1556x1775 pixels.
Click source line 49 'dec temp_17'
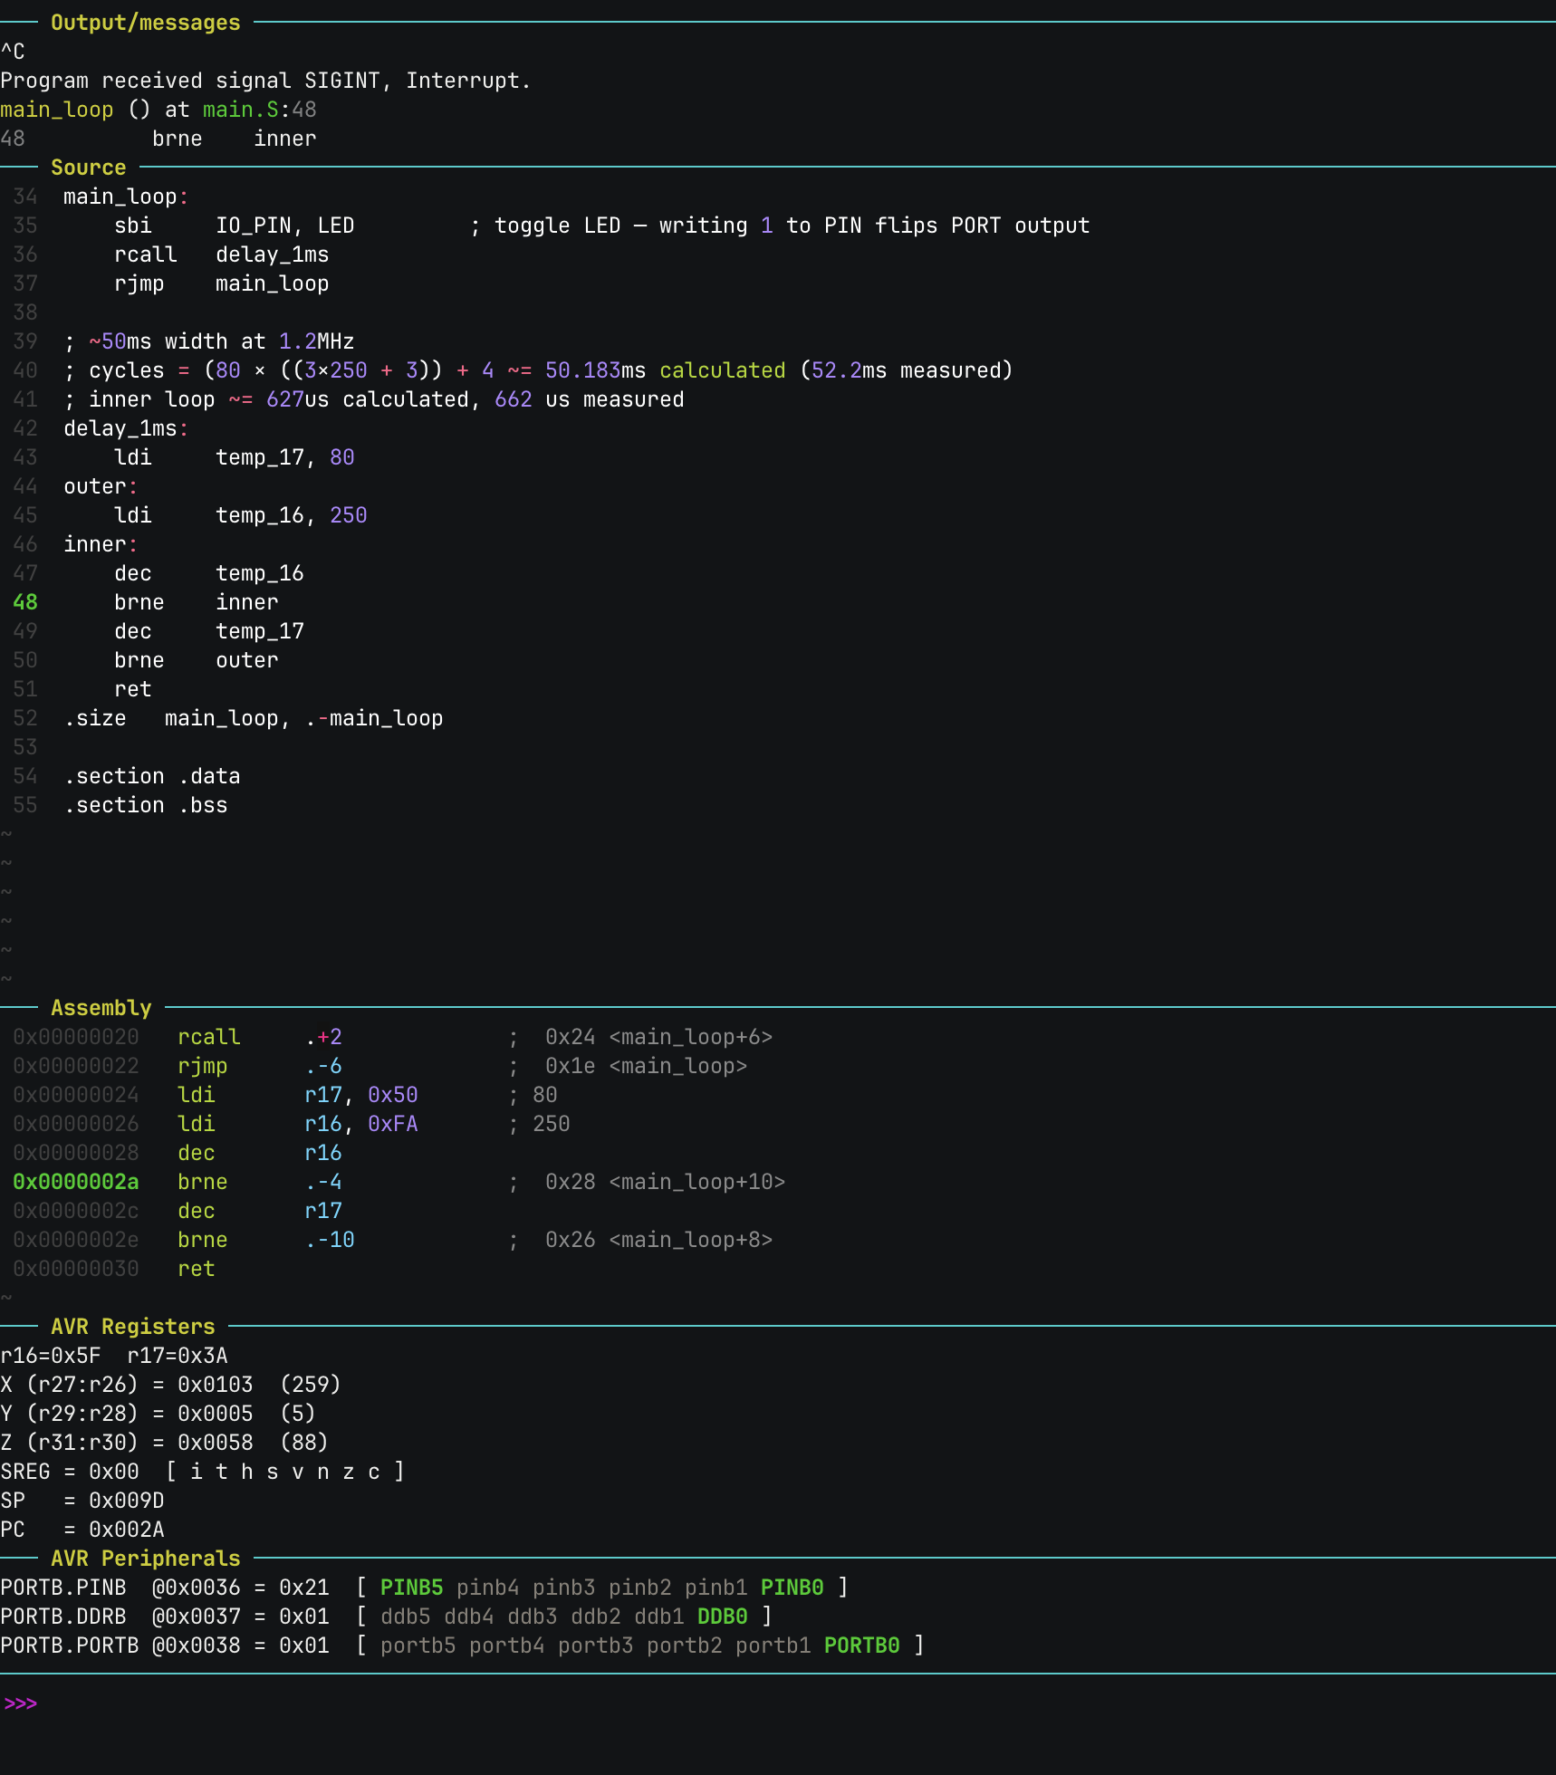(x=209, y=631)
